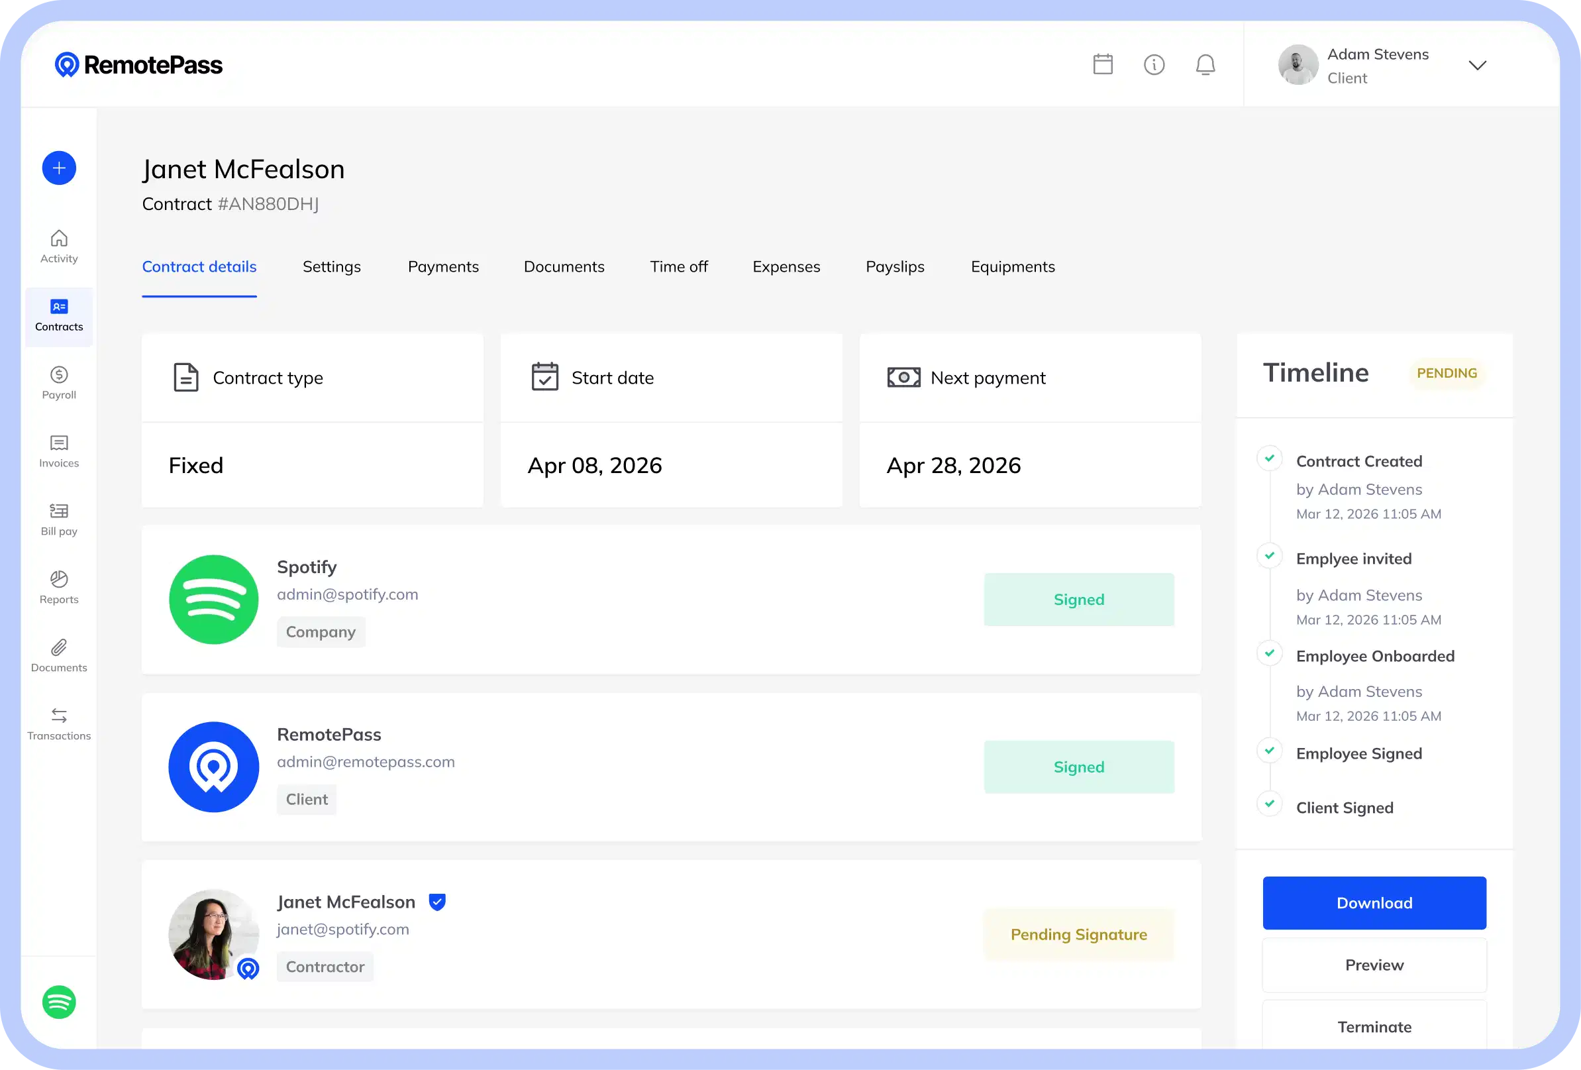Click the Download button
This screenshot has height=1070, width=1581.
(x=1374, y=902)
